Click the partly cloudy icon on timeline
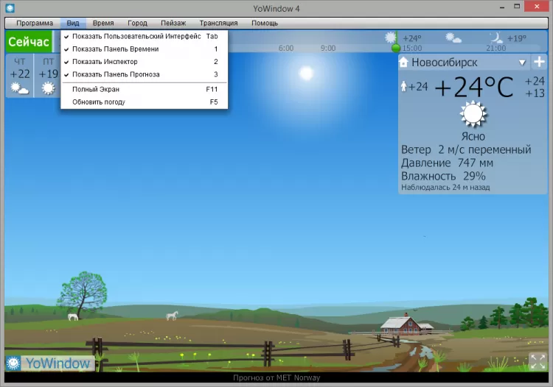Image resolution: width=553 pixels, height=387 pixels. click(453, 38)
